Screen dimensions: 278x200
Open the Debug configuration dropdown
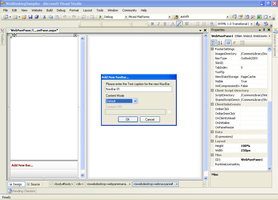pyautogui.click(x=126, y=17)
